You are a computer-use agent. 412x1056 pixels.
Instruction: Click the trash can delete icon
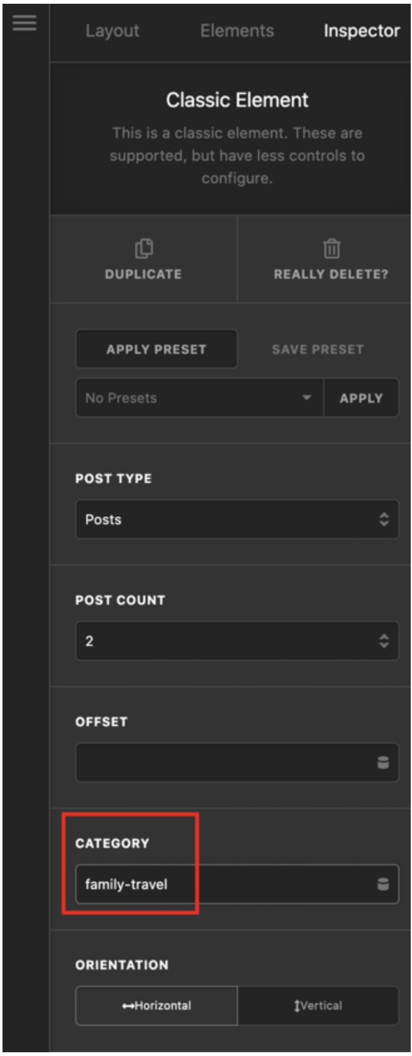pos(331,248)
